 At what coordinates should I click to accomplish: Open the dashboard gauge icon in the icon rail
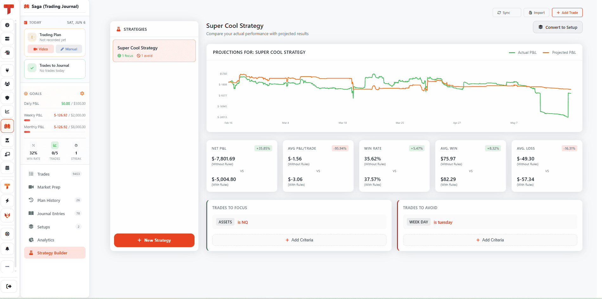7,25
